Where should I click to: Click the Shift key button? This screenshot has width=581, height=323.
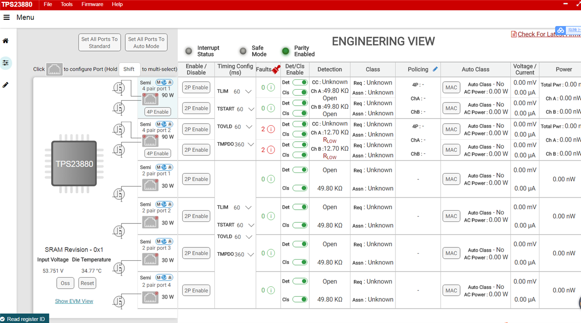pos(129,69)
